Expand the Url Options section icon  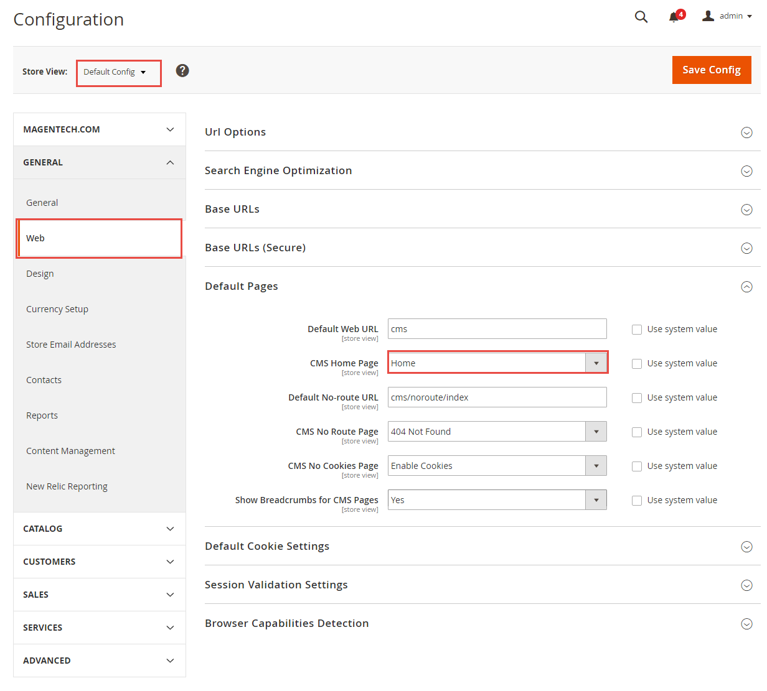tap(746, 132)
